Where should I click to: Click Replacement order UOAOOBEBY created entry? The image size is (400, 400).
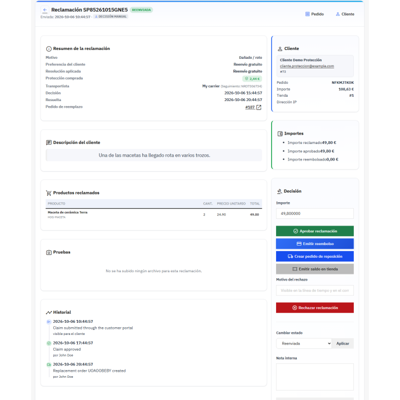[x=89, y=371]
